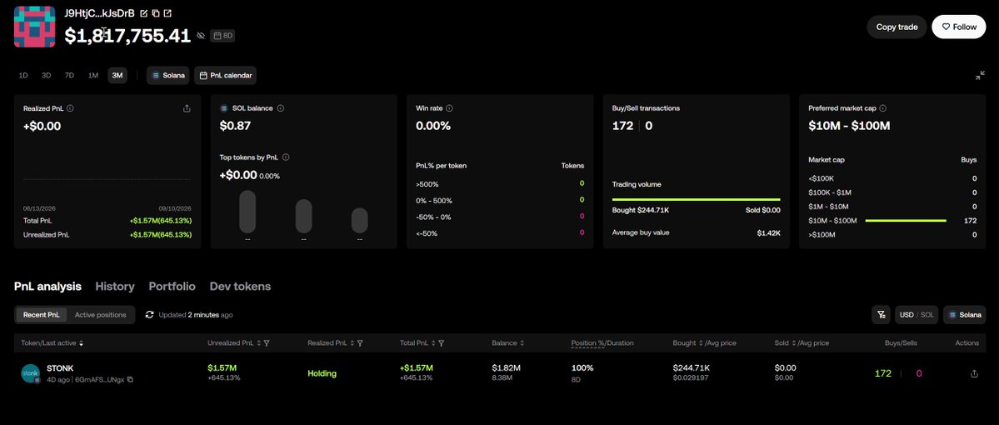Click the STONK token name
Viewport: 999px width, 425px height.
(x=60, y=367)
